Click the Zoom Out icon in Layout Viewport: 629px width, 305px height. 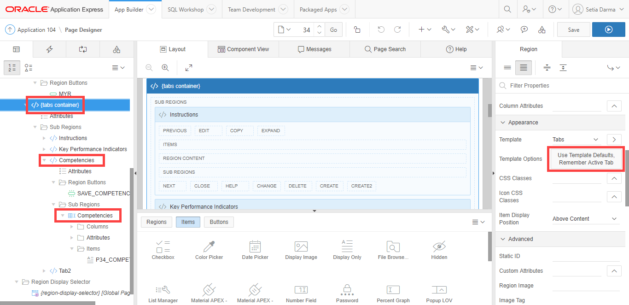[149, 68]
